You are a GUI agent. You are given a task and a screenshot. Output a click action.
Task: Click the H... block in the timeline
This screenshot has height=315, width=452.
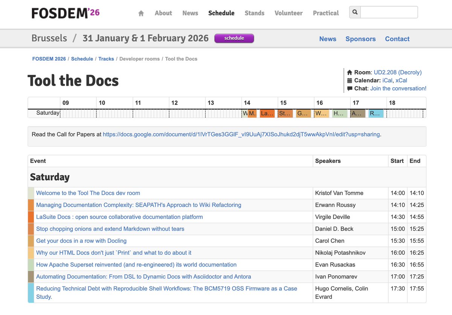tap(340, 113)
